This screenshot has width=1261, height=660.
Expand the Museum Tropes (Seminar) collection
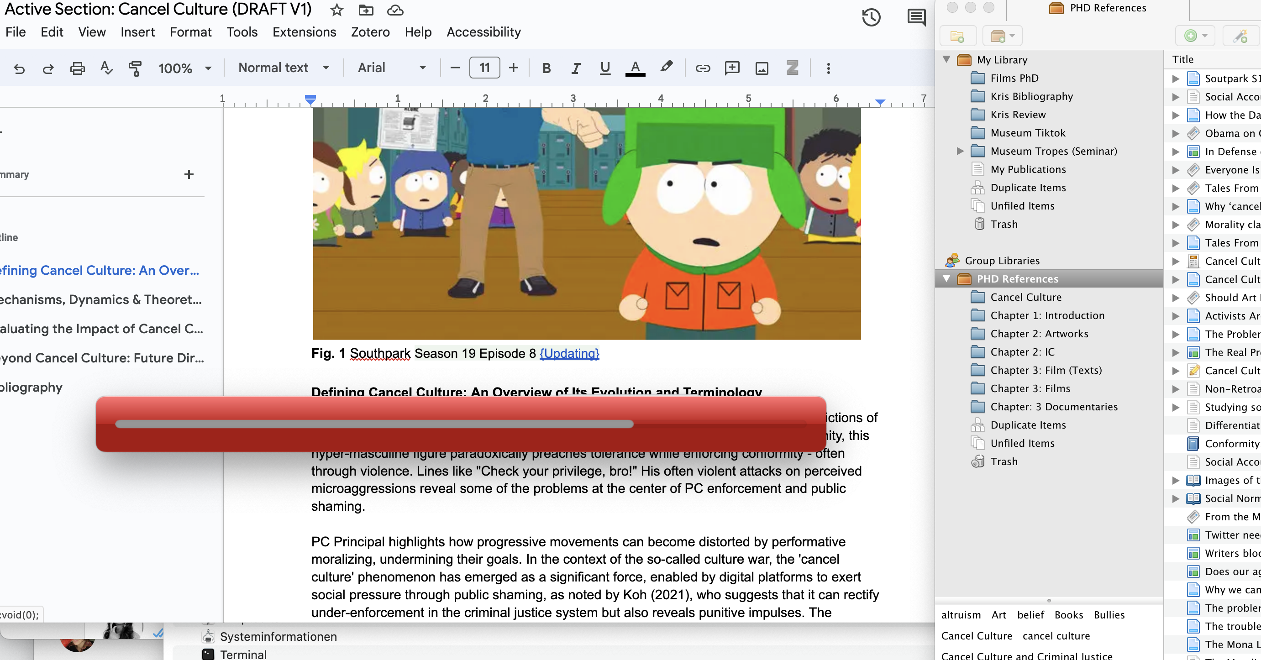pyautogui.click(x=960, y=151)
